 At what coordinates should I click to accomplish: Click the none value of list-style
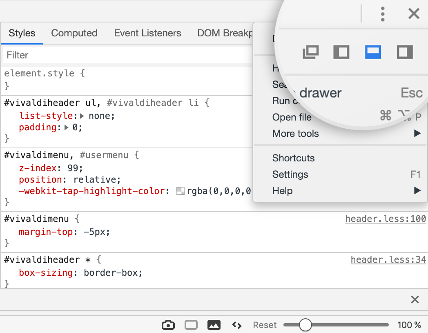tap(99, 116)
